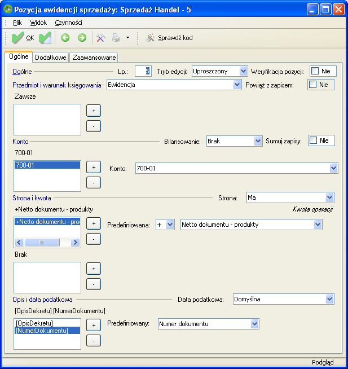Select [NumerDokumentu] in description list
The width and height of the screenshot is (348, 369).
click(x=47, y=331)
